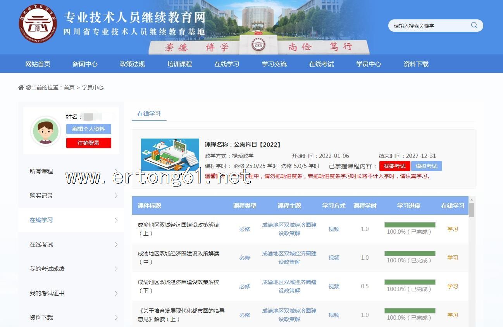Click the scrollbar up arrow in course list

472,200
